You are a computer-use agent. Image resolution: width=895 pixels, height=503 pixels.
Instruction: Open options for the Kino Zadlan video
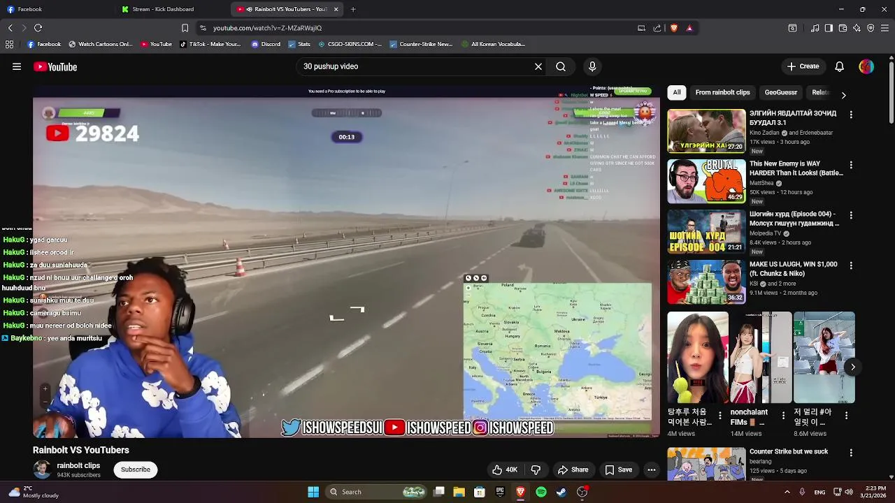pos(851,115)
